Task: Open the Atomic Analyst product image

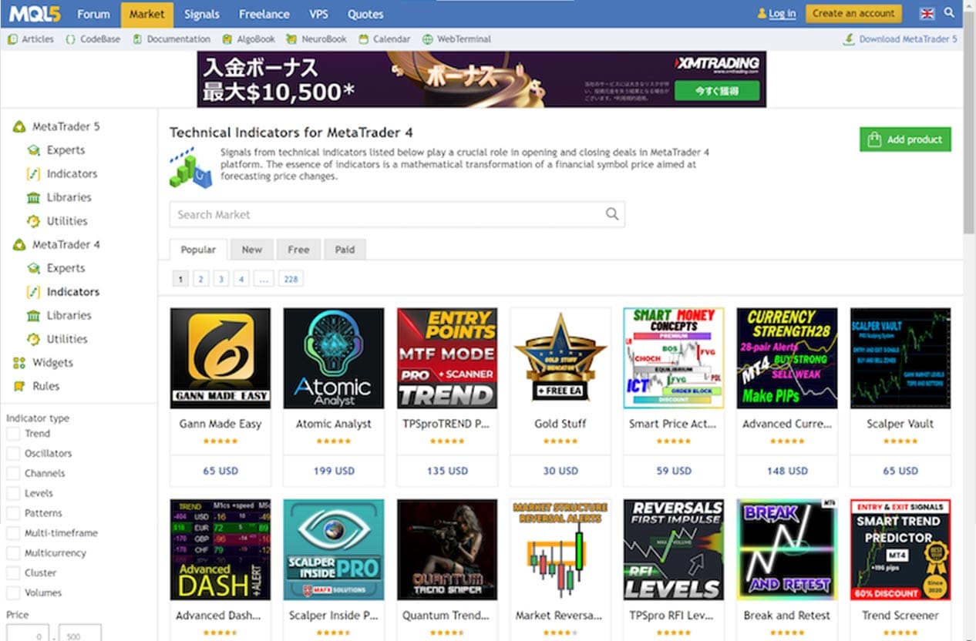Action: click(334, 358)
